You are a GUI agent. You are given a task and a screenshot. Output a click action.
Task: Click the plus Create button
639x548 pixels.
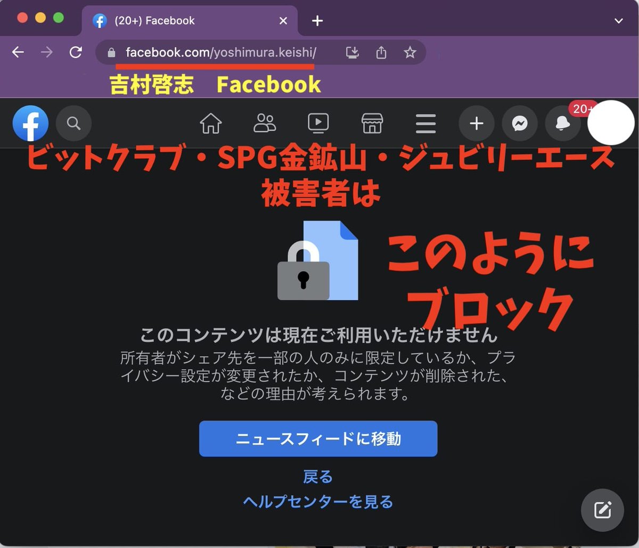click(x=477, y=124)
